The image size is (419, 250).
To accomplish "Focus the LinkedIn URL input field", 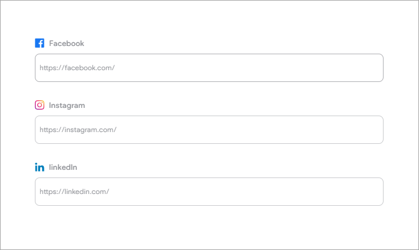I will [209, 192].
